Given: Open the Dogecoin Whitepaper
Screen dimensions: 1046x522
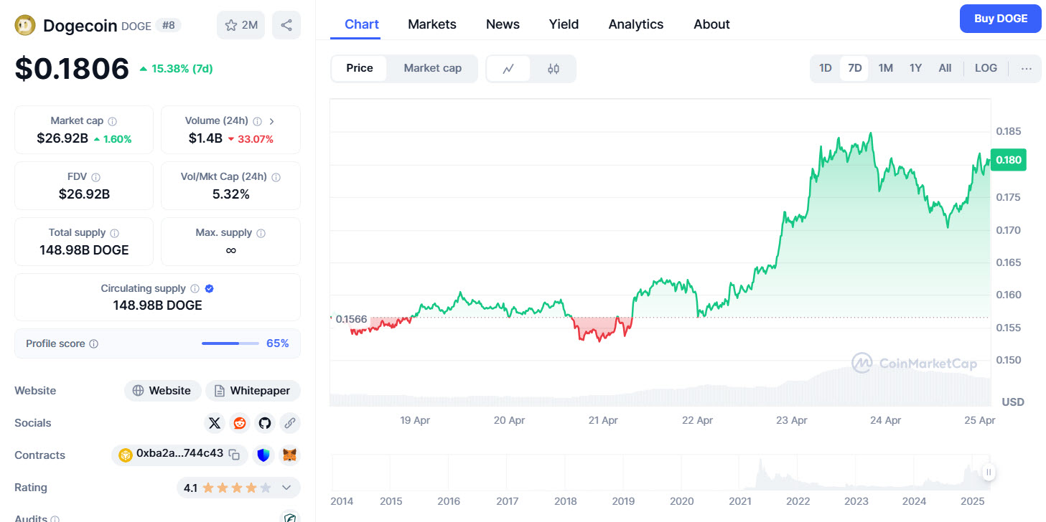Looking at the screenshot, I should click(253, 390).
